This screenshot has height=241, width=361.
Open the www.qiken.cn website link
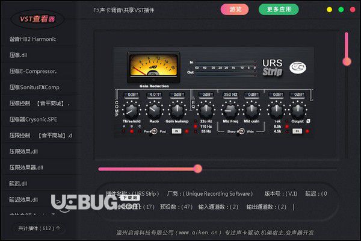198,233
